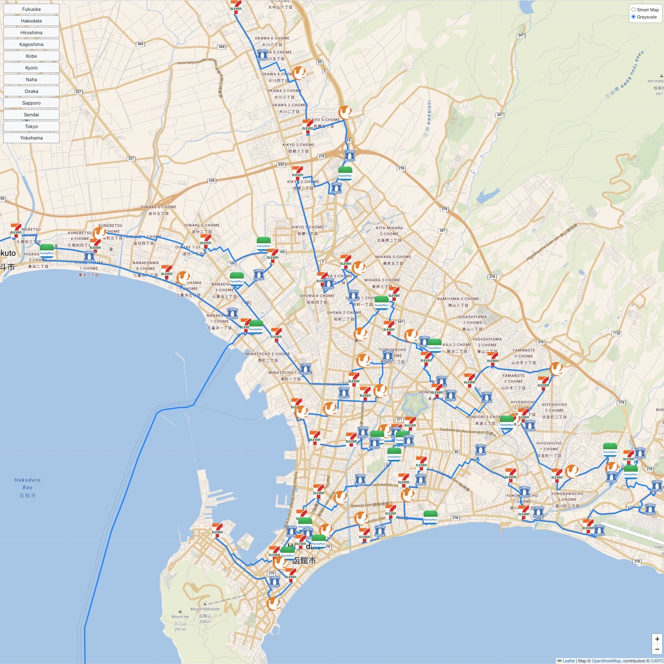664x664 pixels.
Task: Go to Yokohama using the city list
Action: (x=31, y=138)
